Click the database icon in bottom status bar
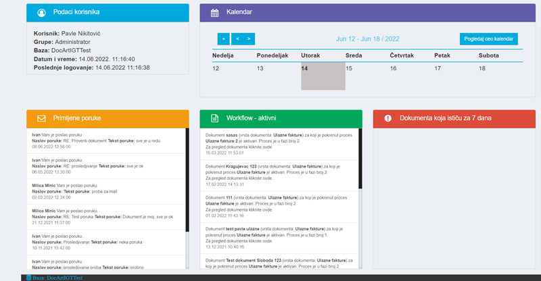Screen dimensions: 541x281 pos(29,278)
